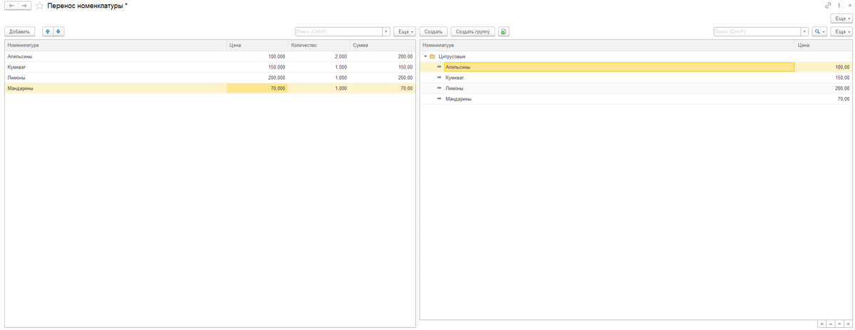Click the 100,000 price cell
Viewport: 855px width, 330px height.
tap(257, 56)
